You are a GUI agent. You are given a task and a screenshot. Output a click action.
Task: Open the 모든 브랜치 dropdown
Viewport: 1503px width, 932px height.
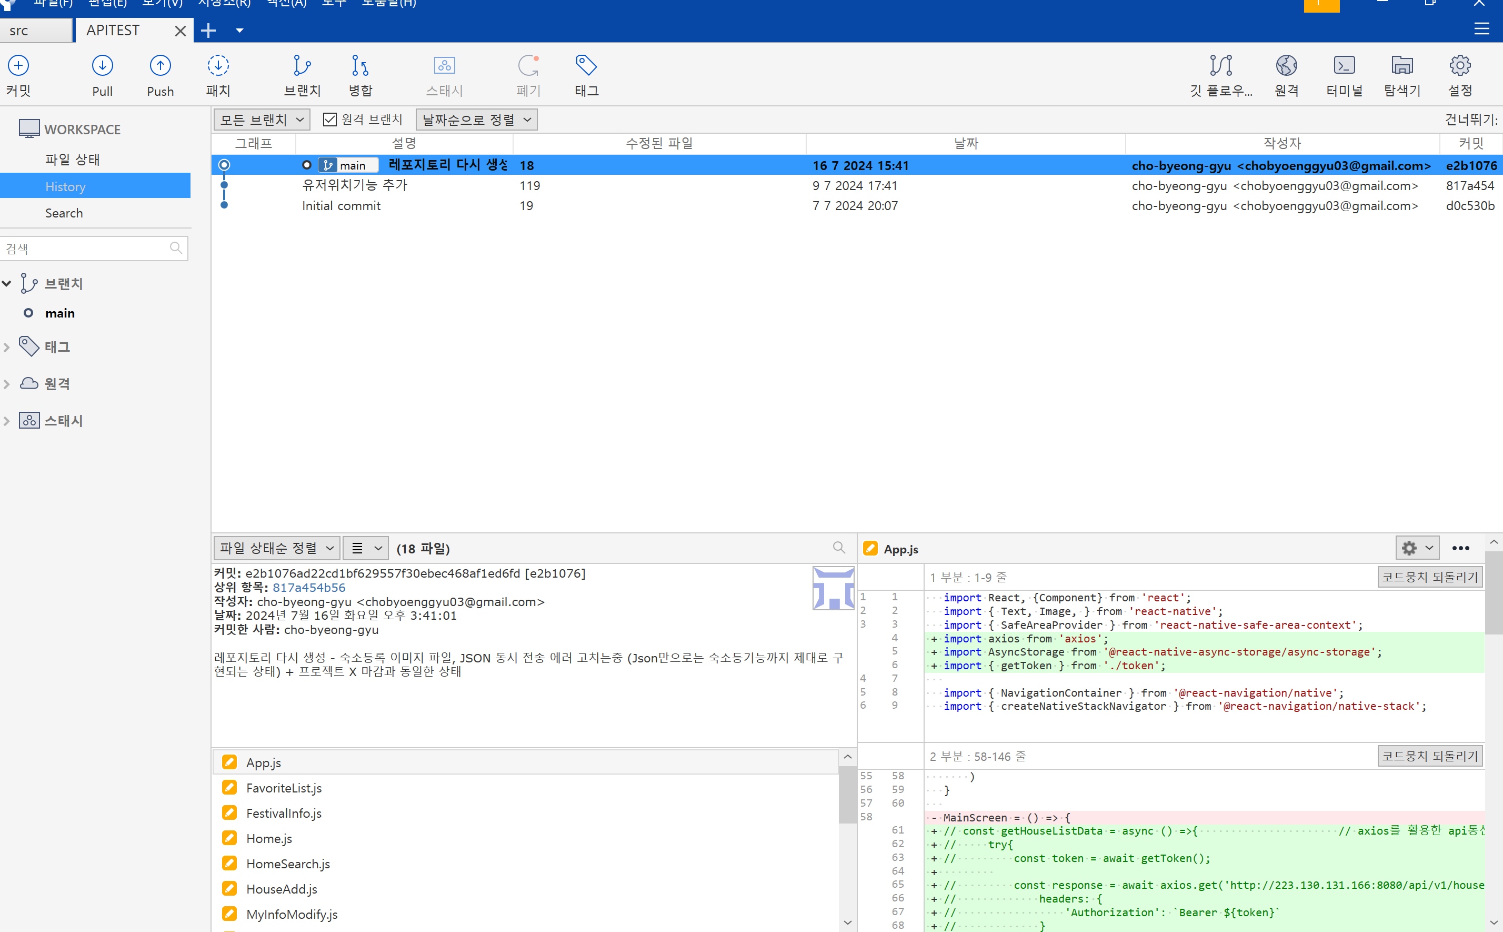[262, 120]
